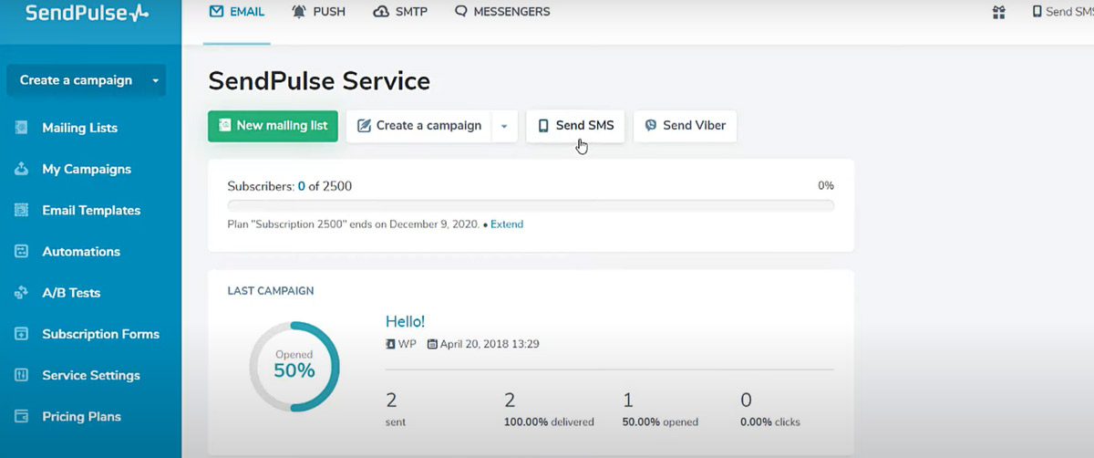Click the Mailing Lists sidebar icon
1094x458 pixels.
click(21, 128)
